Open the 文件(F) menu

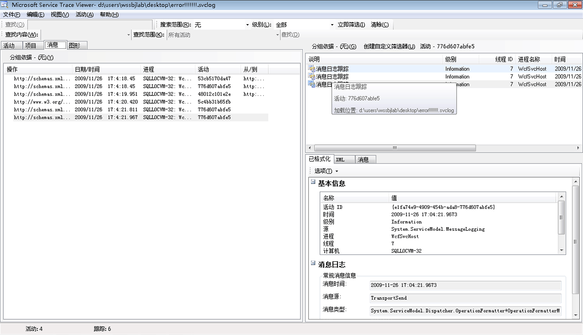12,15
